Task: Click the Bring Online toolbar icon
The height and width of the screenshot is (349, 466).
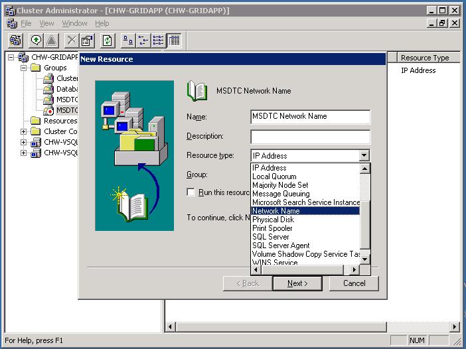Action: tap(36, 40)
